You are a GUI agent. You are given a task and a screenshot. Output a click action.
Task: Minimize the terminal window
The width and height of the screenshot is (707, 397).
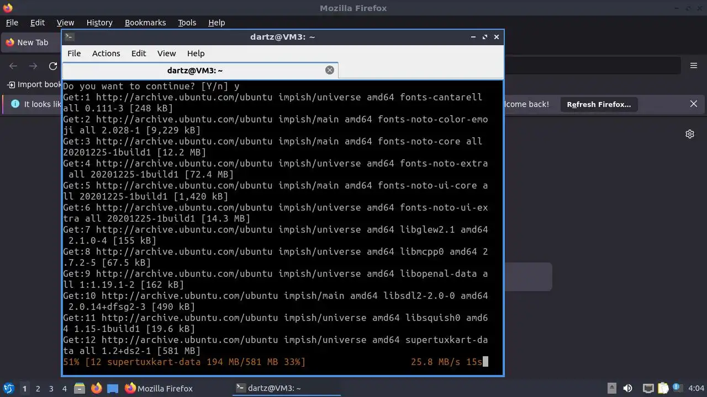click(473, 37)
